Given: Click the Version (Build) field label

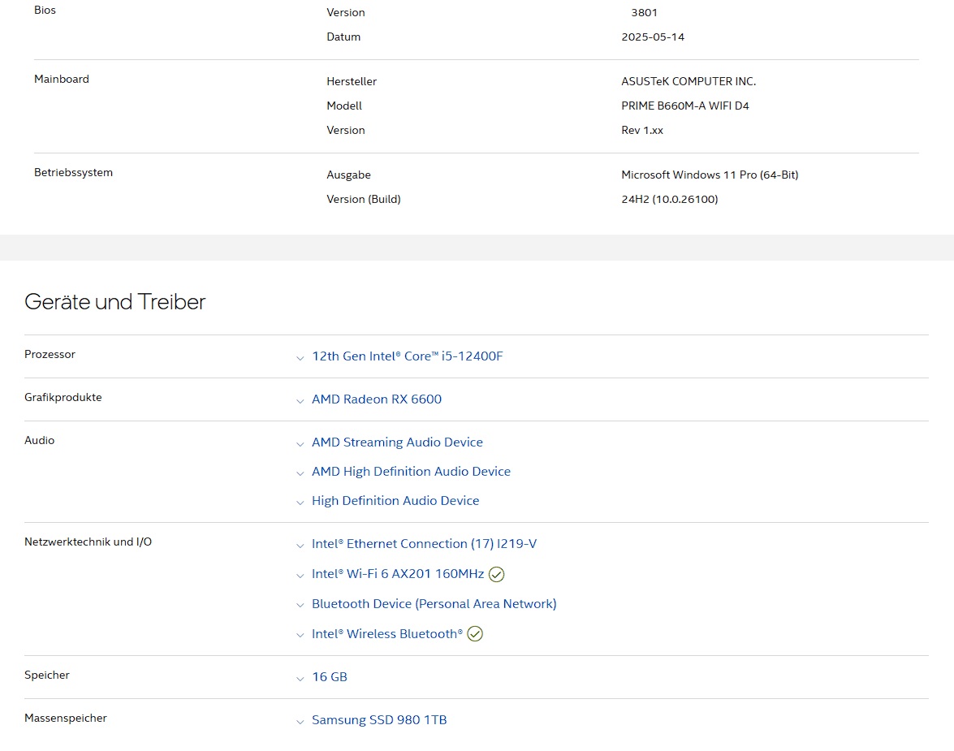Looking at the screenshot, I should pyautogui.click(x=364, y=200).
